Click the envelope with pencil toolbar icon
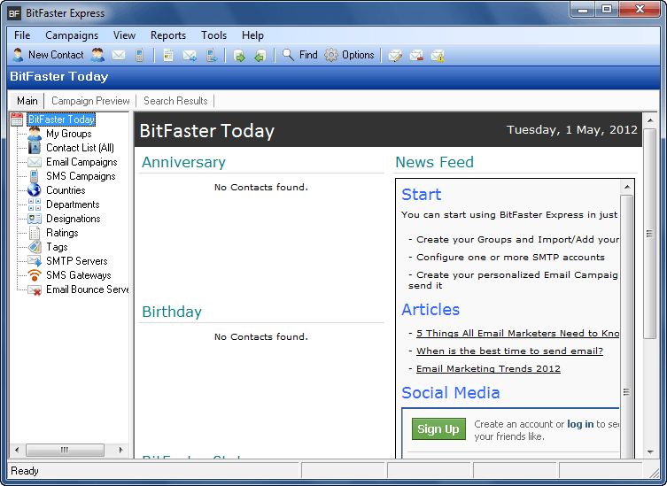The width and height of the screenshot is (667, 486). point(395,55)
